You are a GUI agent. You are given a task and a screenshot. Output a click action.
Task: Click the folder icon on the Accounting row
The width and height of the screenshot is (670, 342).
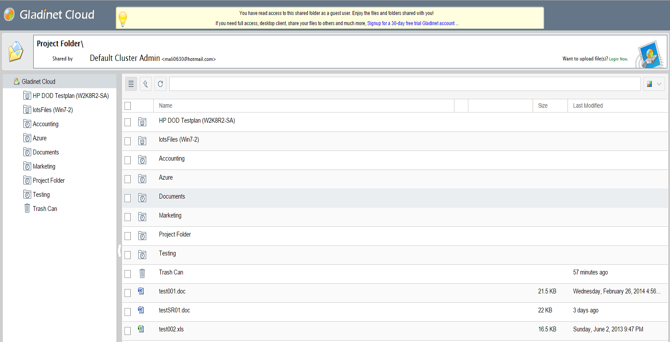tap(142, 159)
